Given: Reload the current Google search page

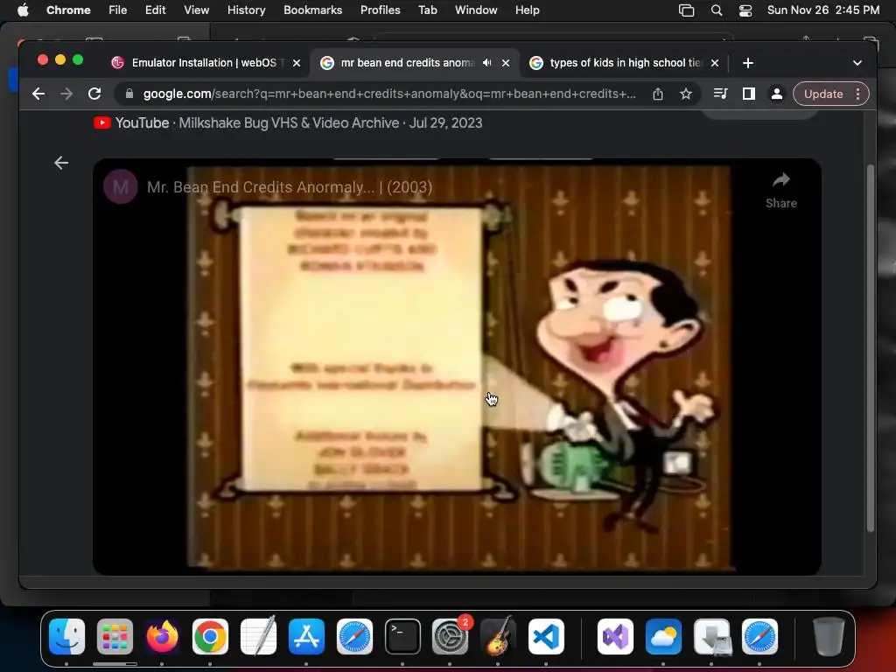Looking at the screenshot, I should [x=94, y=94].
